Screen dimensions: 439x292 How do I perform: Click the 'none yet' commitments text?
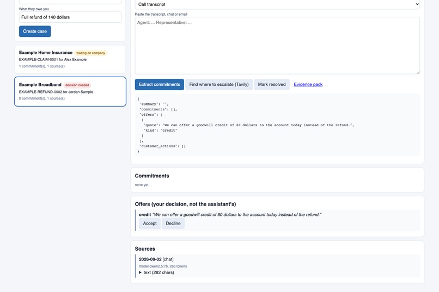point(142,185)
